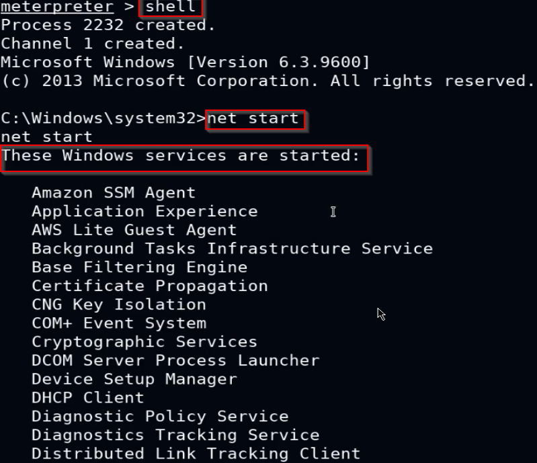Click Device Setup Manager entry
The height and width of the screenshot is (463, 537).
[x=134, y=380]
